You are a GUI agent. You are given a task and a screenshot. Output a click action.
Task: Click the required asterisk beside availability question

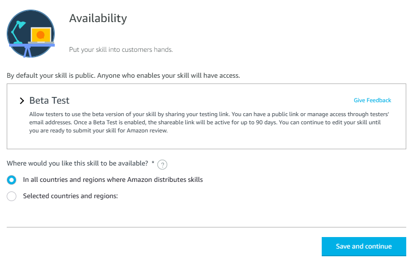153,163
